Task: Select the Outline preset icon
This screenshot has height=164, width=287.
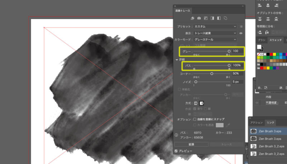Action: click(225, 18)
